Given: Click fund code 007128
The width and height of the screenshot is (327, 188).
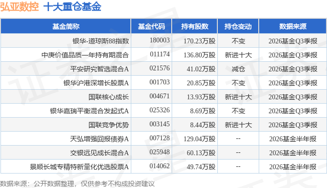Looking at the screenshot, I should tap(160, 138).
